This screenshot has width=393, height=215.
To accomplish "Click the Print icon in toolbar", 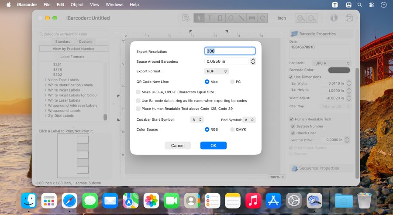I will (349, 18).
